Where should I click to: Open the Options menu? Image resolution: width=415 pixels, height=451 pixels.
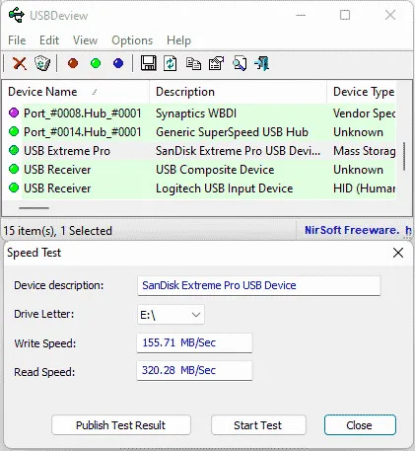132,40
